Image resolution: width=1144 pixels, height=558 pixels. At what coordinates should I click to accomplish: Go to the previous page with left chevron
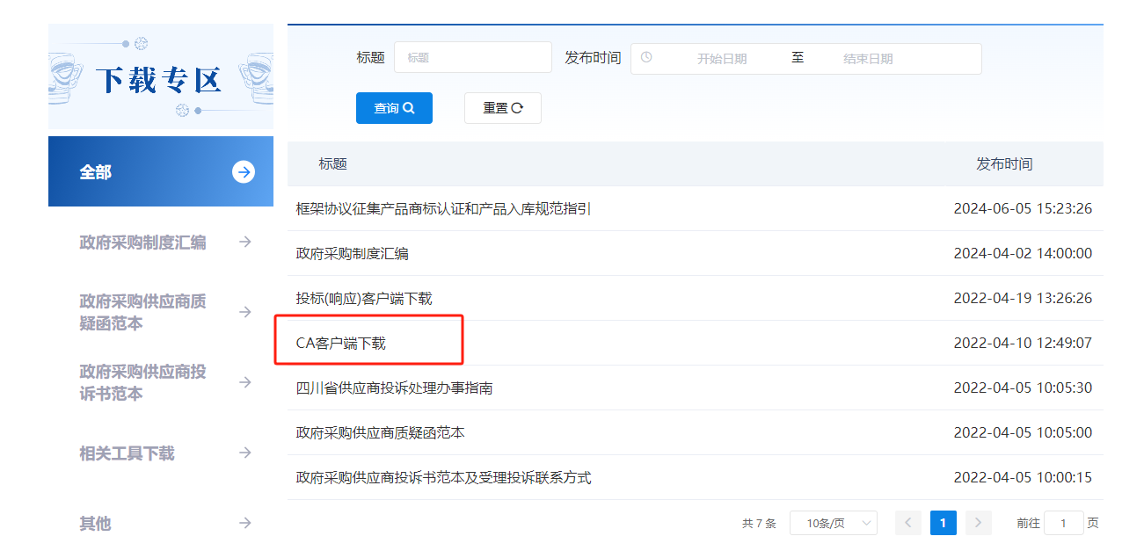click(908, 523)
